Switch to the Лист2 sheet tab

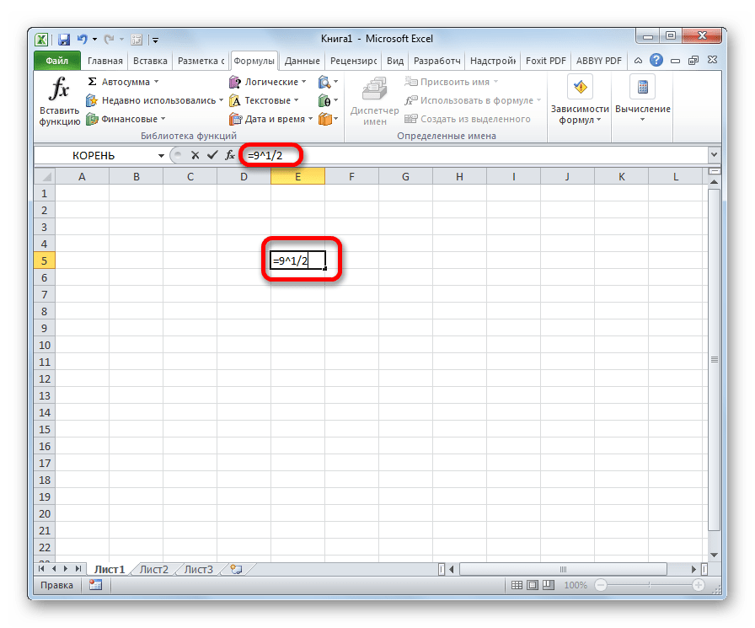pyautogui.click(x=153, y=569)
